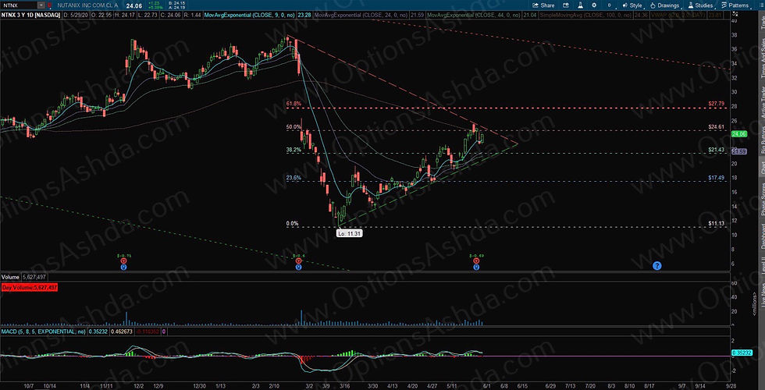
Task: Click the red Day Volume: 5,627,497 label
Action: pyautogui.click(x=30, y=288)
